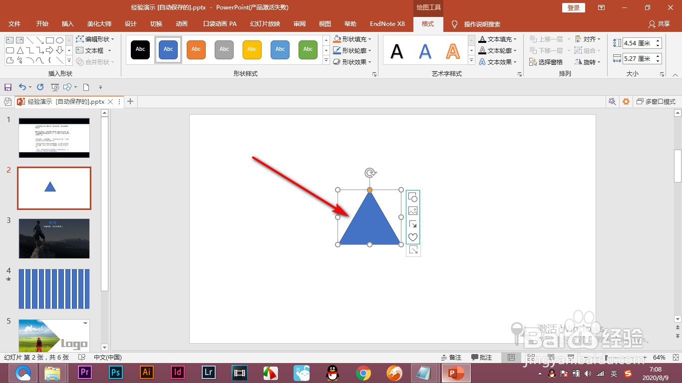
Task: Choose the scribble freeform shape
Action: pyautogui.click(x=20, y=61)
